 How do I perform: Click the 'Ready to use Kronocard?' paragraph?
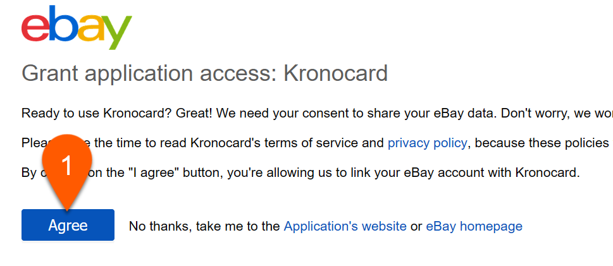point(317,113)
